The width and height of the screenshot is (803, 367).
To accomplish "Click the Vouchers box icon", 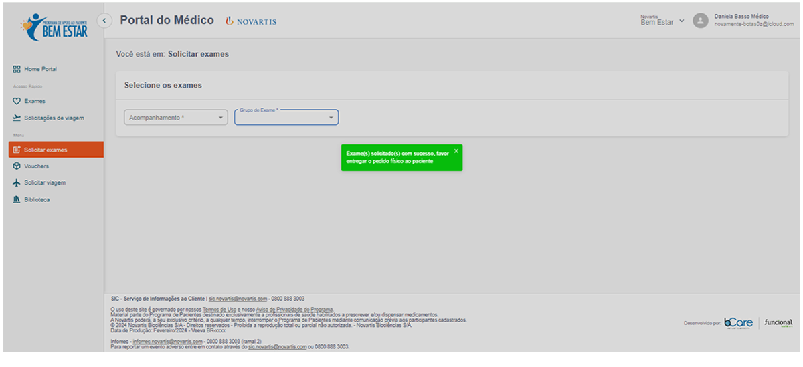I will coord(17,166).
